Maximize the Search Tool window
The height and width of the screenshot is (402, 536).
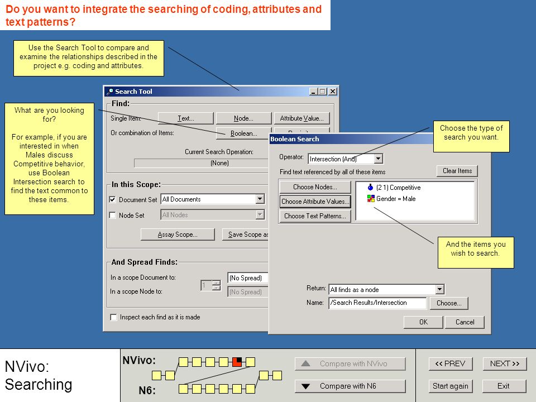coord(322,91)
